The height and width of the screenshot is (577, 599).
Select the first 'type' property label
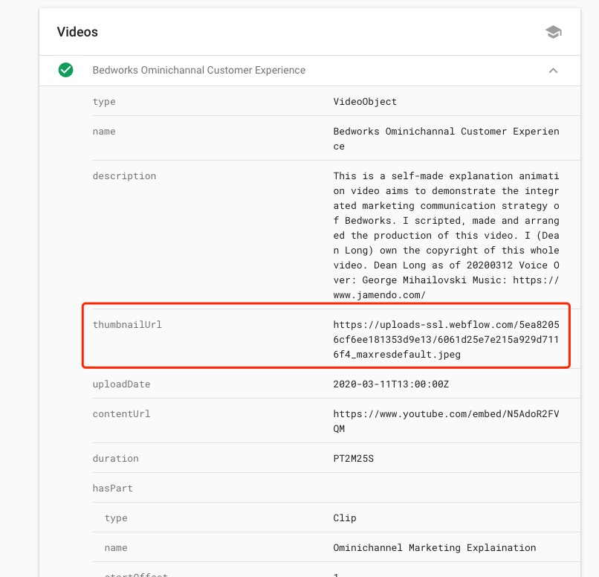pos(104,102)
